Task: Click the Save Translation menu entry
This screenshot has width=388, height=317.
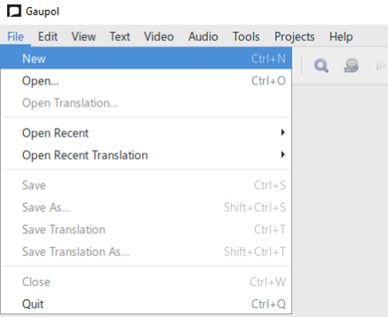Action: (146, 229)
